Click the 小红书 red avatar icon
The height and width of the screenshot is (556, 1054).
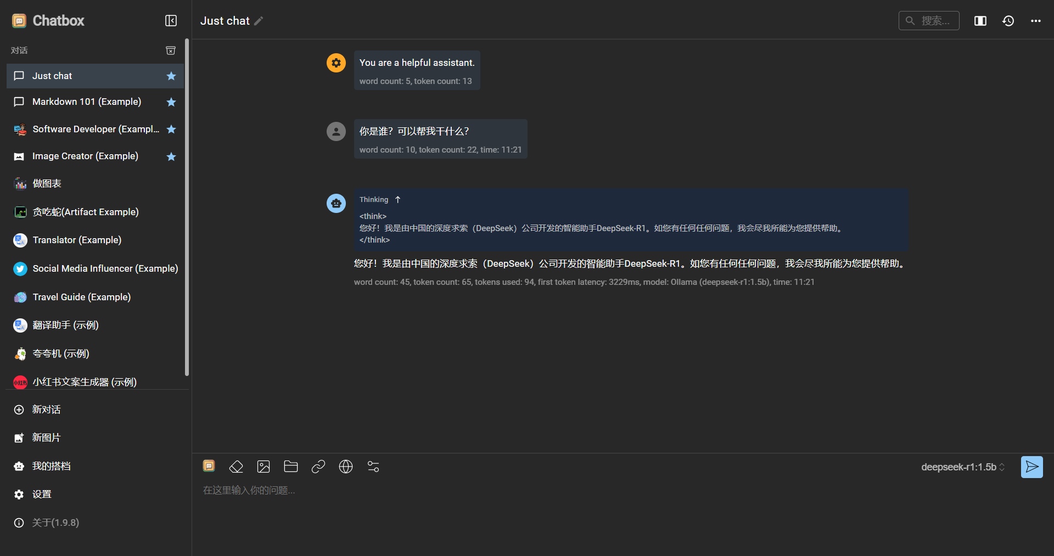20,383
